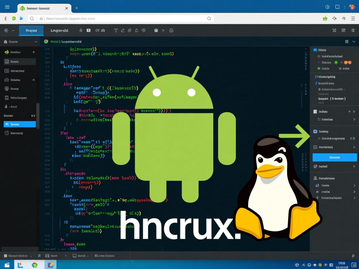The image size is (359, 269).
Task: Switch to the Project tab above the editor
Action: coord(31,31)
